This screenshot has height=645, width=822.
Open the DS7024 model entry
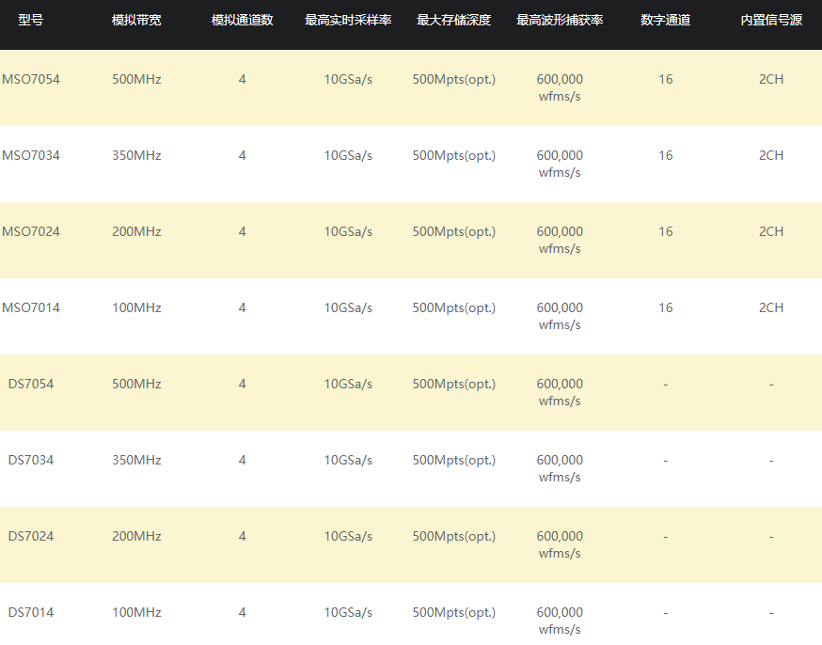(31, 536)
